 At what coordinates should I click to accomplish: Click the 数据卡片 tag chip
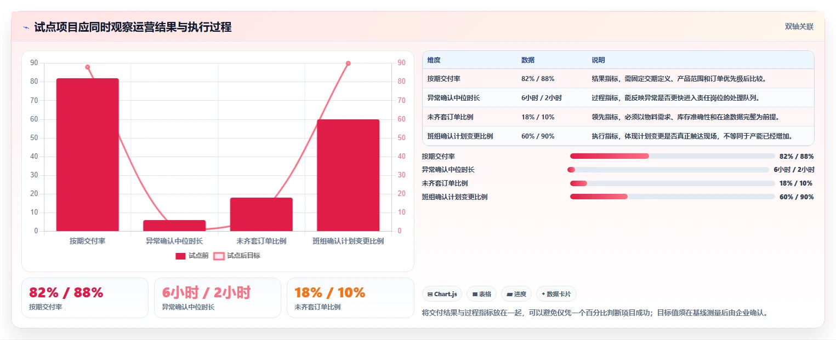556,294
